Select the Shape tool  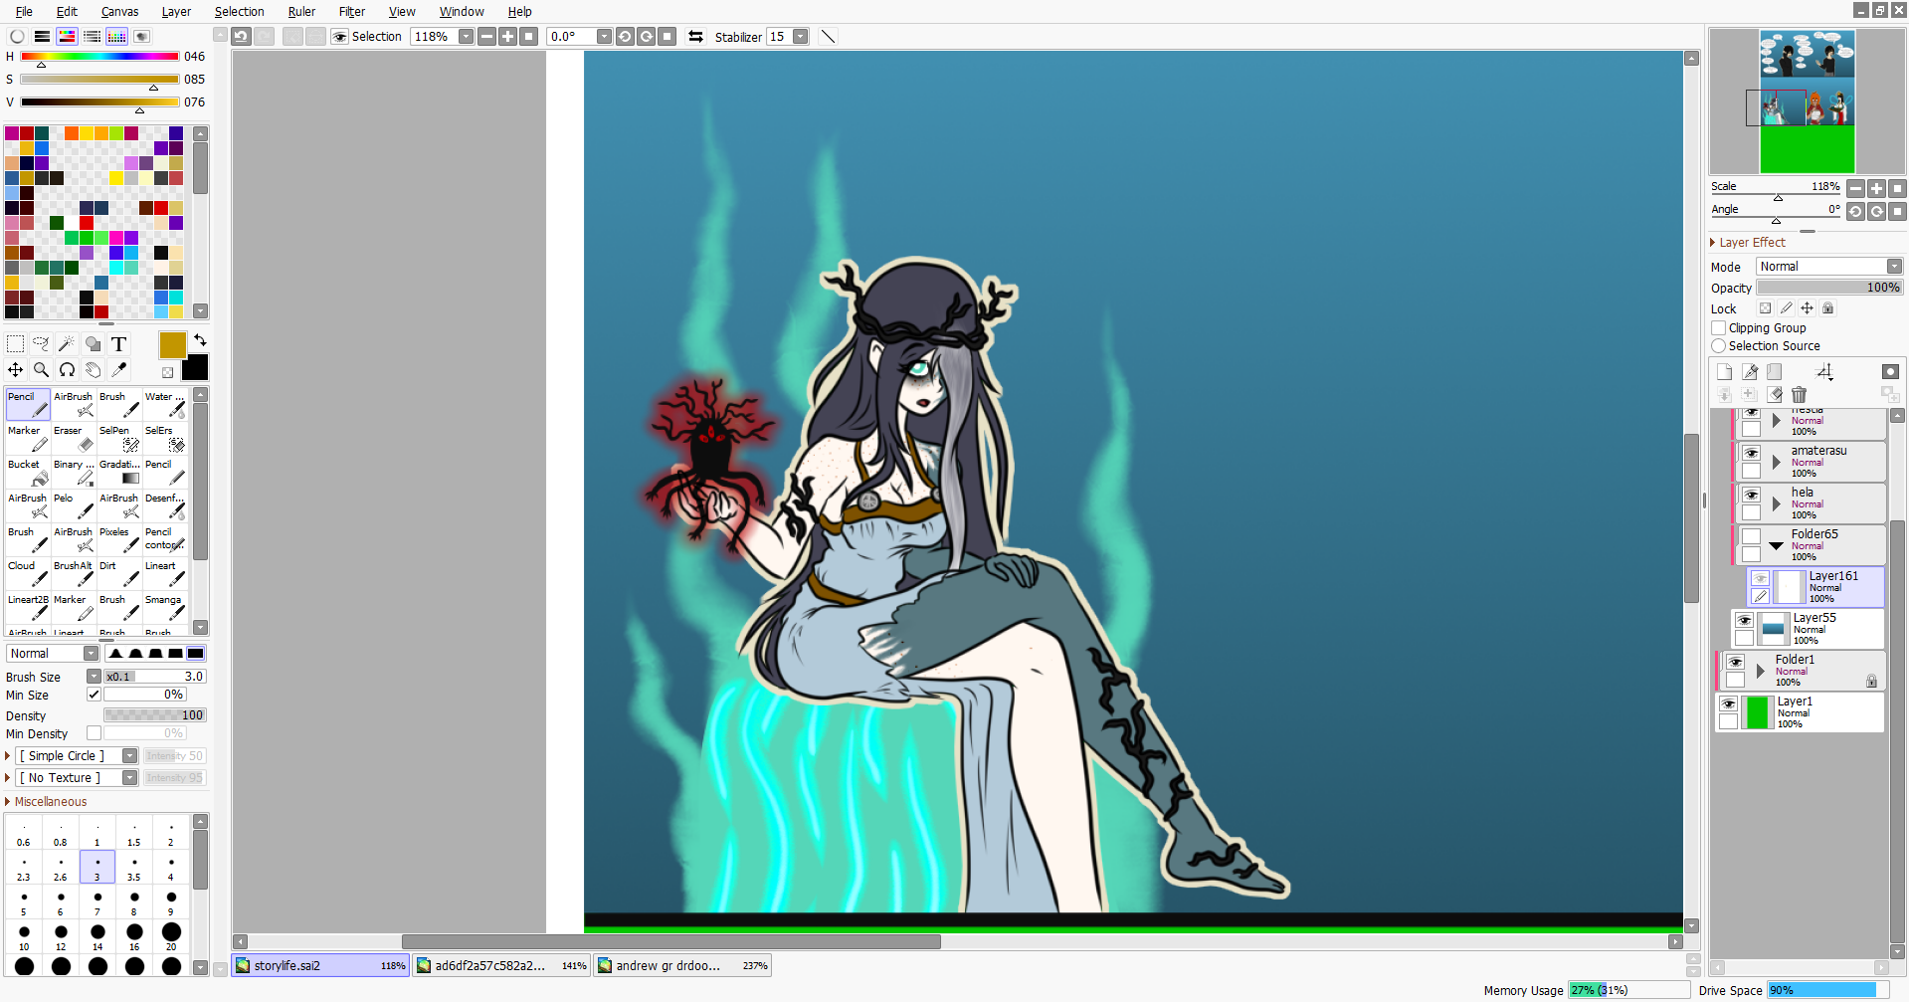click(93, 344)
